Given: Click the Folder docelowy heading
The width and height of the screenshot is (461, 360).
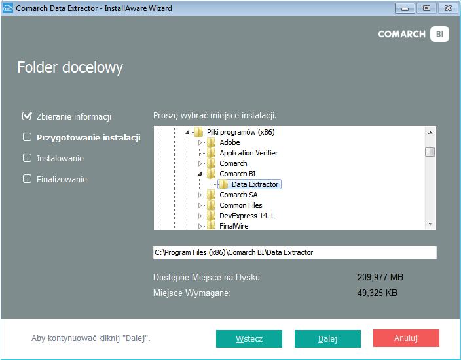Looking at the screenshot, I should 70,68.
